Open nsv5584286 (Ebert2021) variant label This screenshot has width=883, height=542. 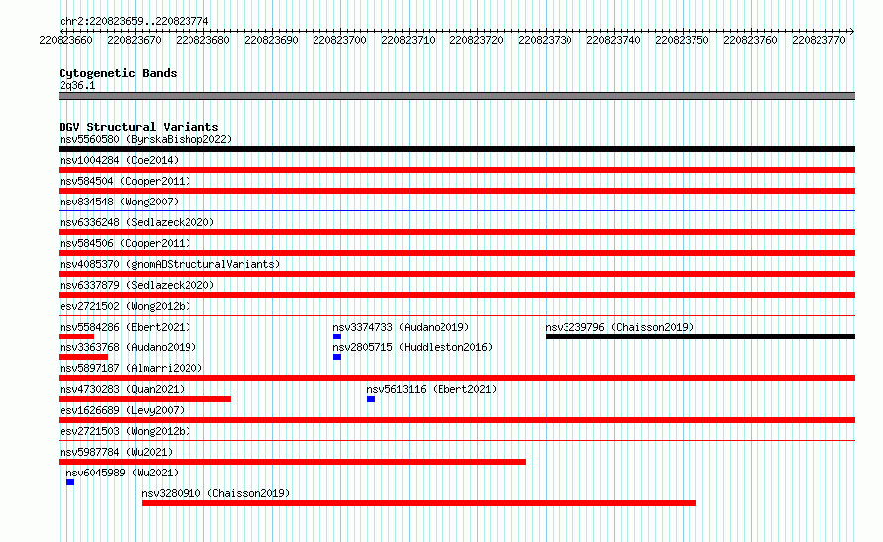pos(125,327)
